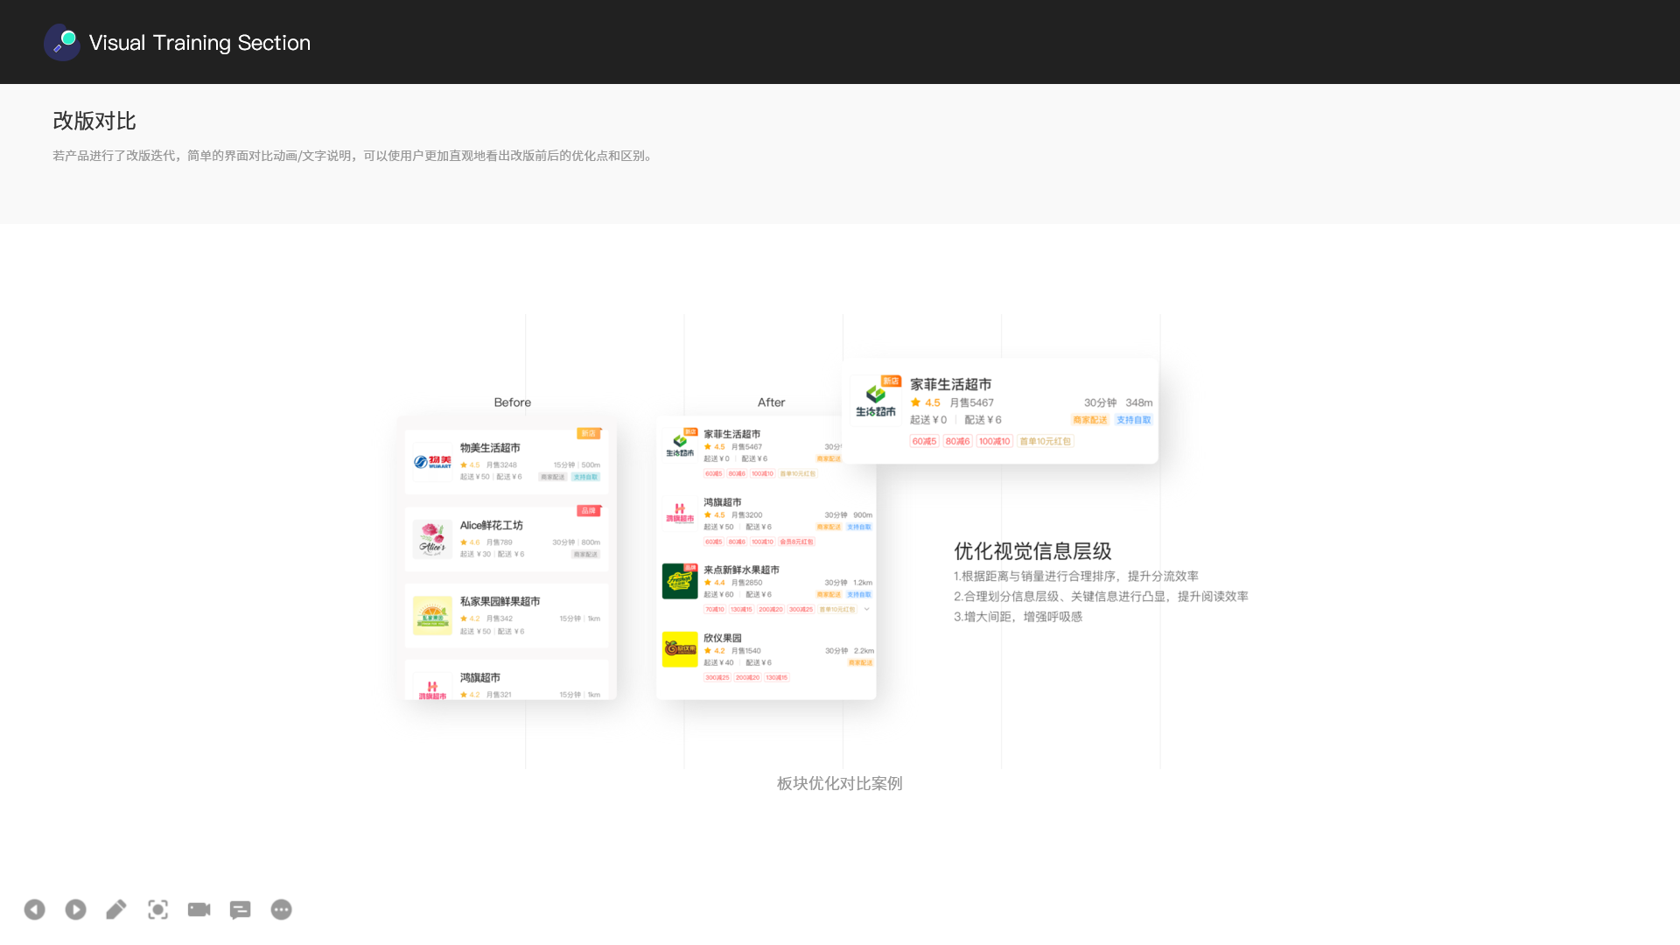Click the 来点新鲜水果超市 list entry
The image size is (1680, 945).
tap(766, 589)
